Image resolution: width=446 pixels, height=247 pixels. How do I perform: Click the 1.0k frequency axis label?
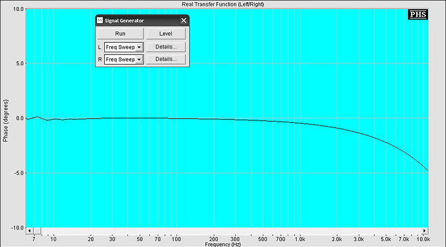point(299,239)
